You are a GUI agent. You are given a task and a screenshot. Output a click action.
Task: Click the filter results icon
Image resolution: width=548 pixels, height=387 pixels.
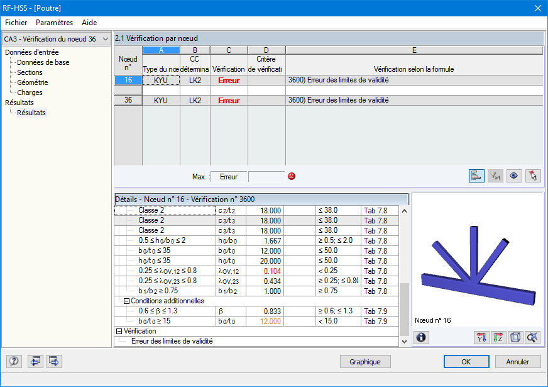pyautogui.click(x=495, y=176)
